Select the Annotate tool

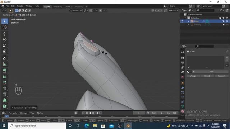[5, 58]
